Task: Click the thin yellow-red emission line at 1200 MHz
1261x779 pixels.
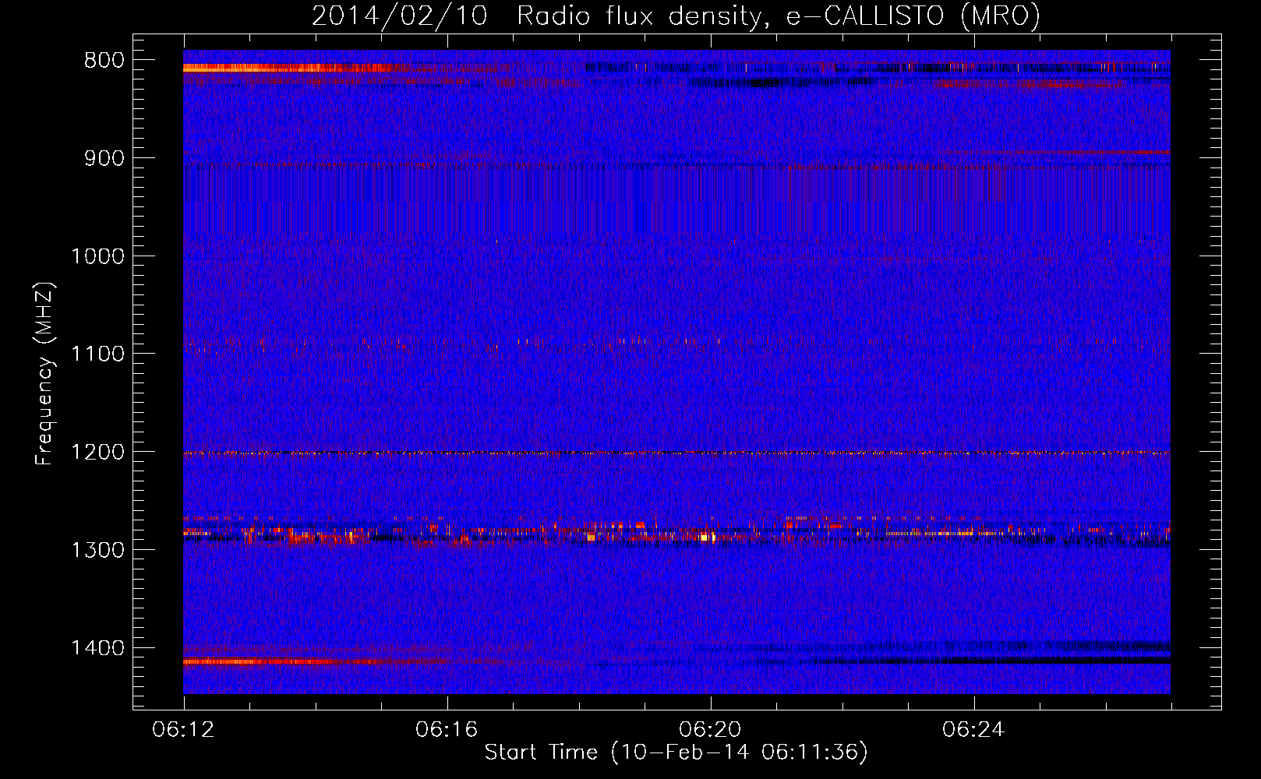Action: coord(676,453)
